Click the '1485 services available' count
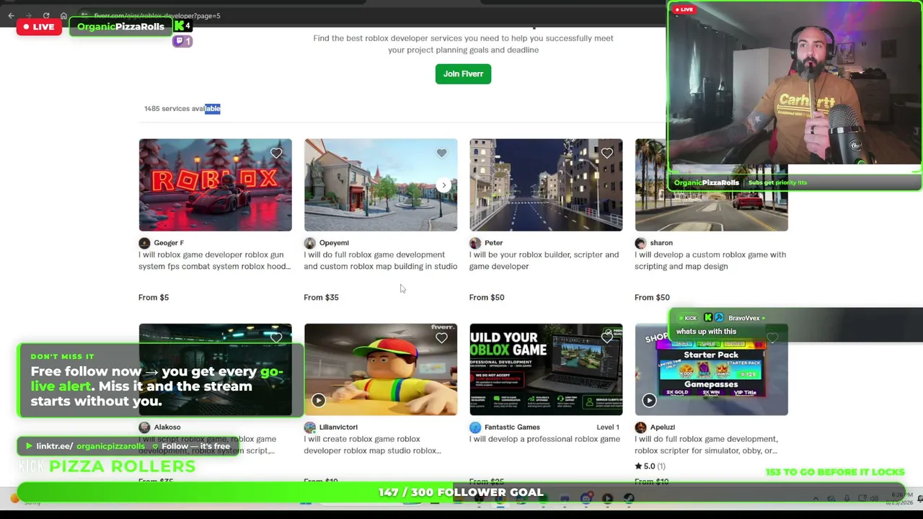The width and height of the screenshot is (923, 519). click(x=182, y=109)
